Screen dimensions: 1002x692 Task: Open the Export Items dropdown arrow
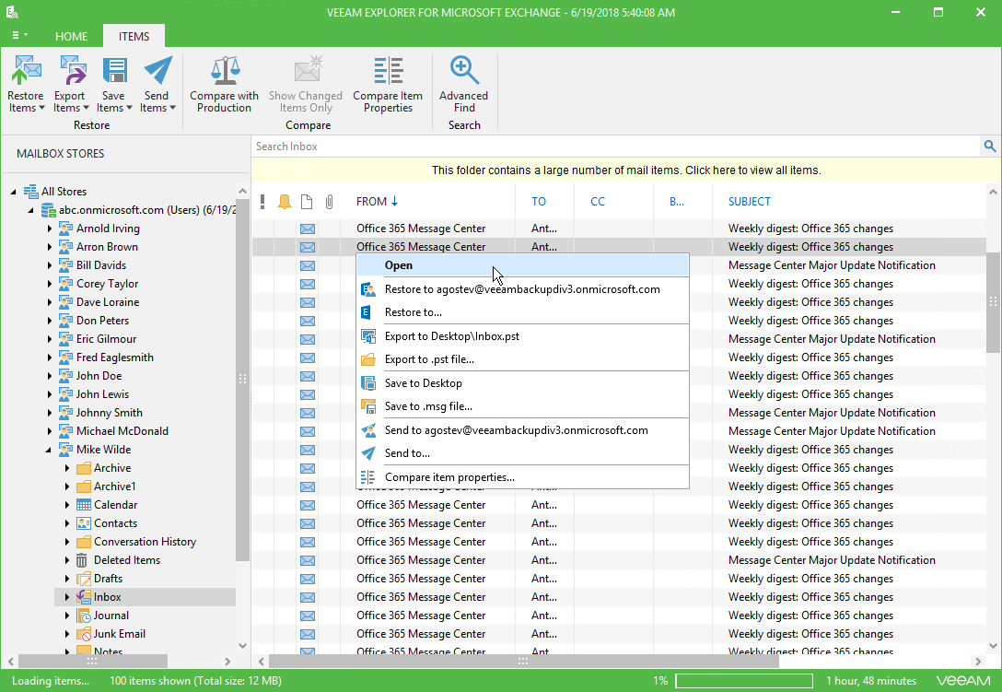coord(86,108)
